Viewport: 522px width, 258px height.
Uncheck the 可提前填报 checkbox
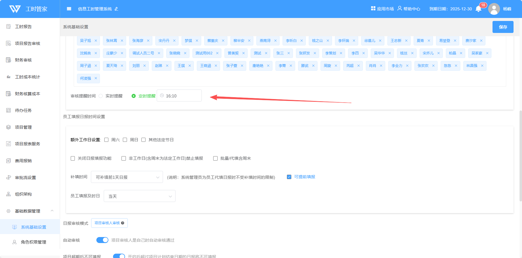coord(289,177)
